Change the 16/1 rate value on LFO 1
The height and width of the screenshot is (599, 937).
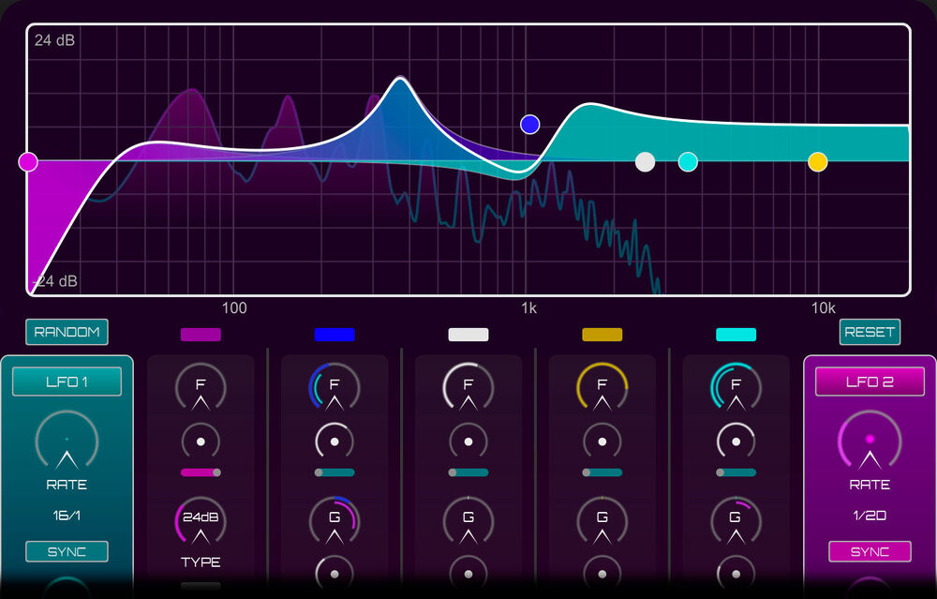click(66, 503)
